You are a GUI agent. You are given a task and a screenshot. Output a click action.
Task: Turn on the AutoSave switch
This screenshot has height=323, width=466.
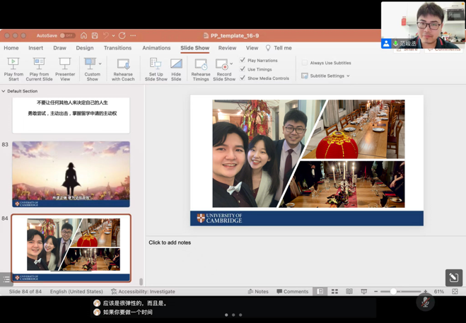click(x=66, y=35)
